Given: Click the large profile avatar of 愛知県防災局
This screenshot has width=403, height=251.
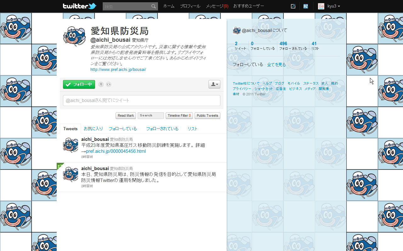Looking at the screenshot, I should 74,36.
